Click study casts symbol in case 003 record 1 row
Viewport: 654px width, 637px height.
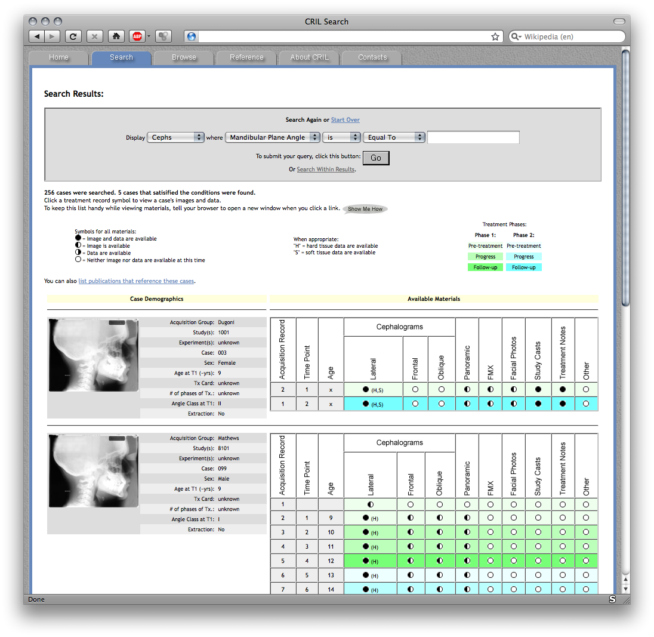point(538,404)
